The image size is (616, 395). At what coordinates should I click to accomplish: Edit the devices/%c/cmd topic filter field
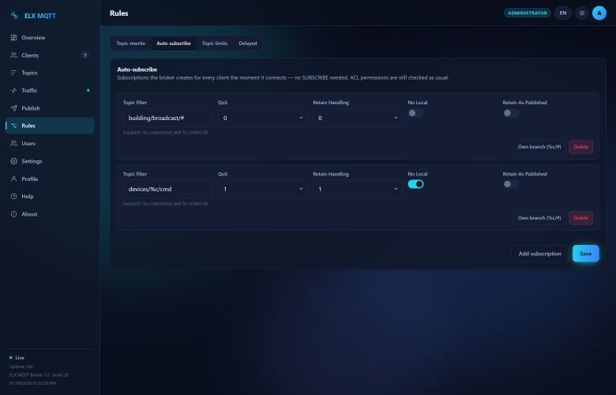pos(167,189)
